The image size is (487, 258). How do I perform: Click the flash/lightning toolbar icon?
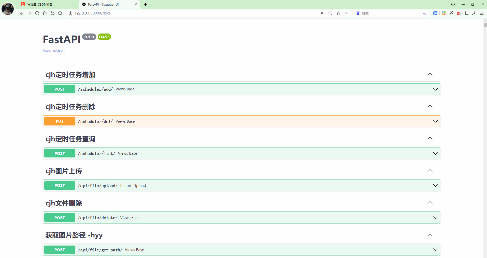tap(322, 13)
